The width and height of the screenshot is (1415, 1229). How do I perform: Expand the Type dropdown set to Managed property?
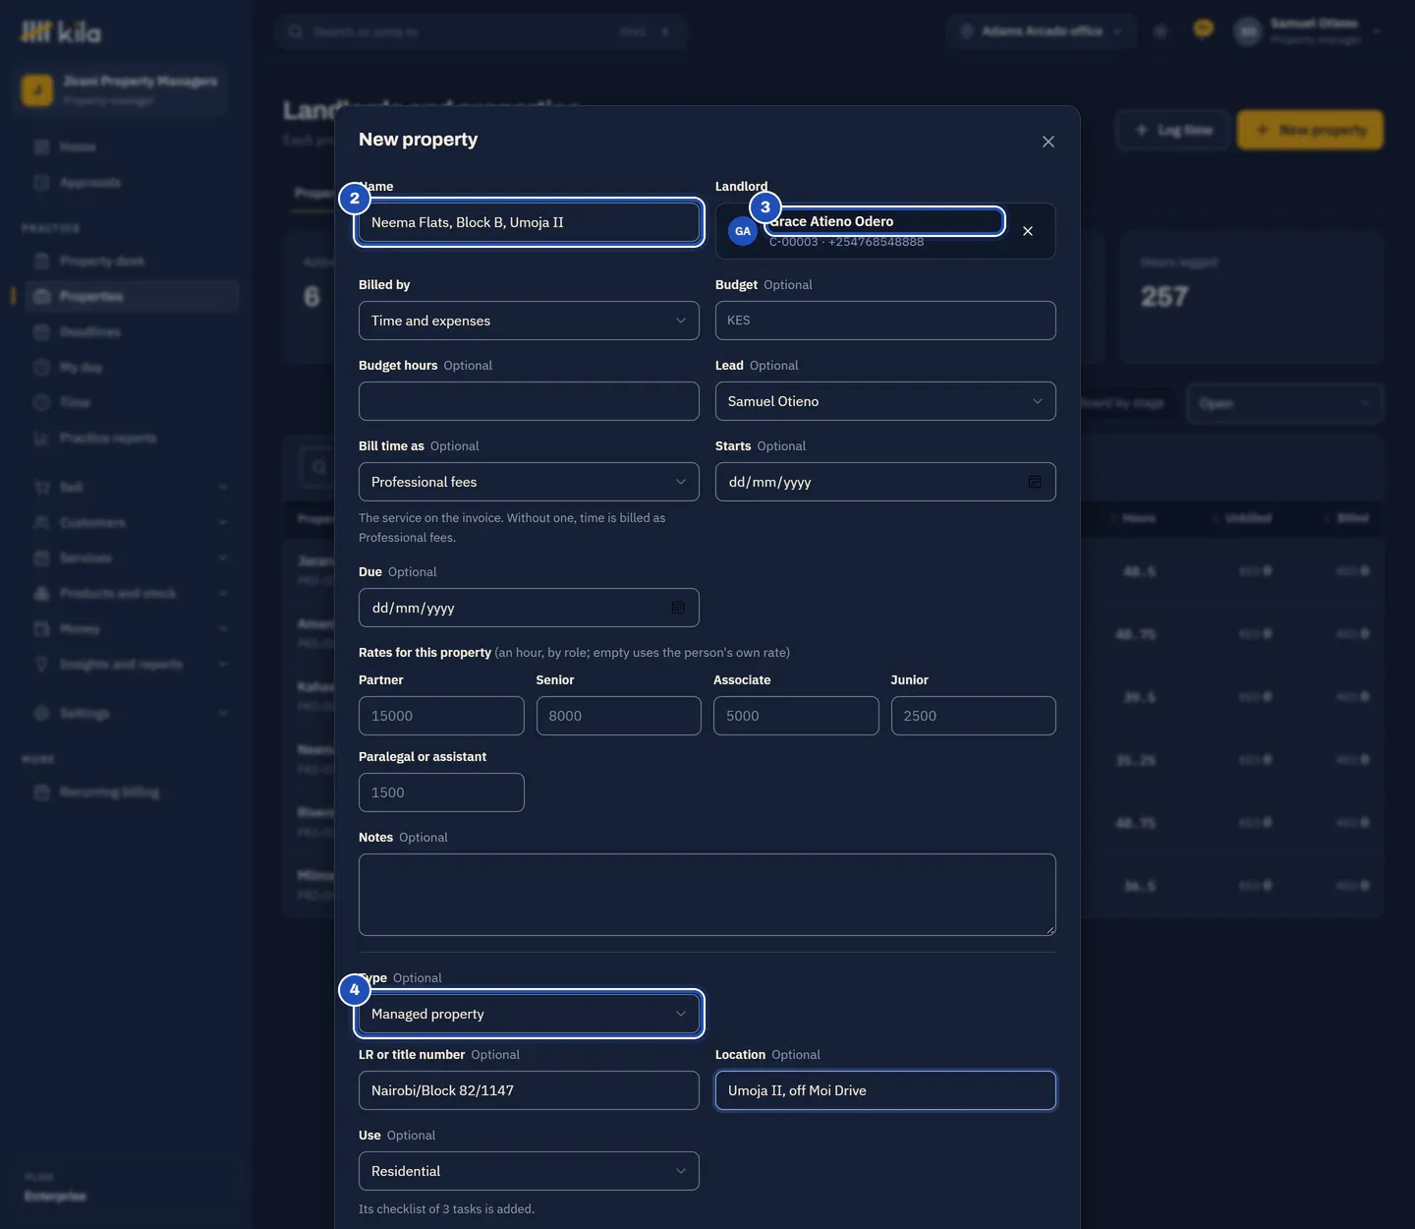pos(529,1014)
